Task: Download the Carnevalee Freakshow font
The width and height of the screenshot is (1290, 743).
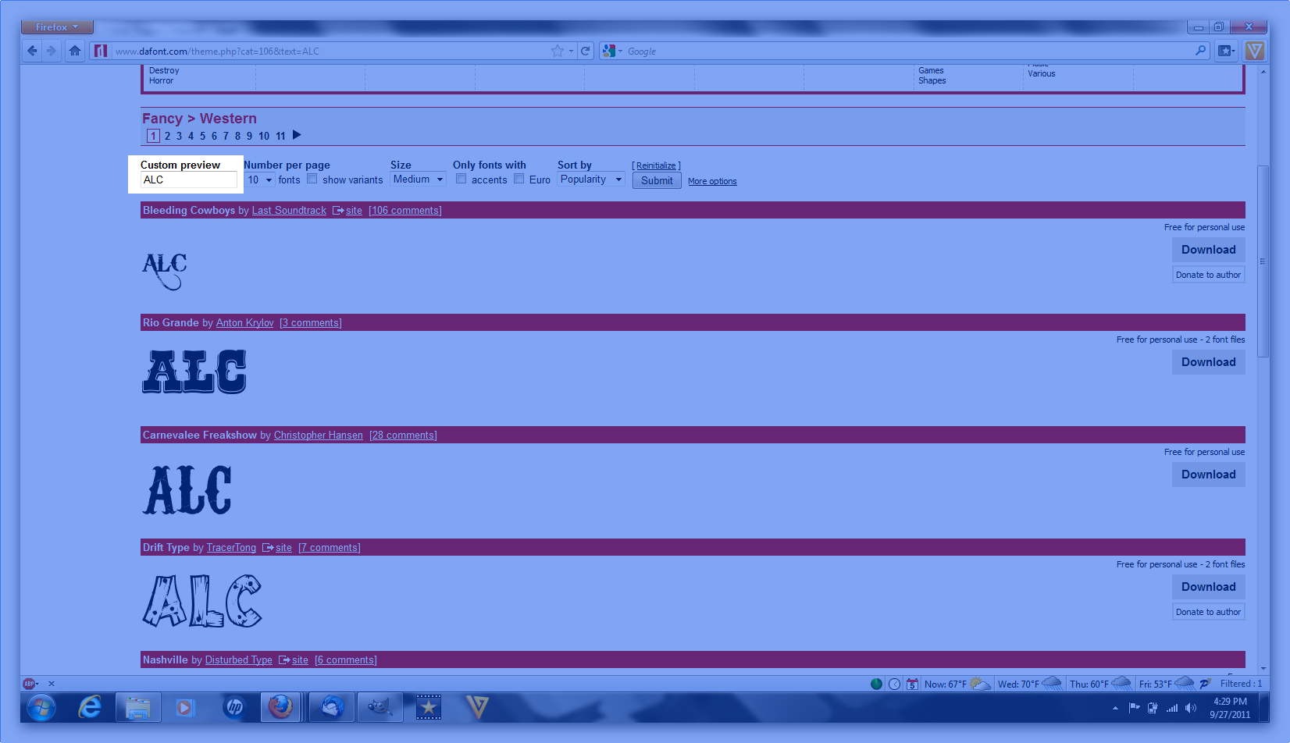Action: (1209, 475)
